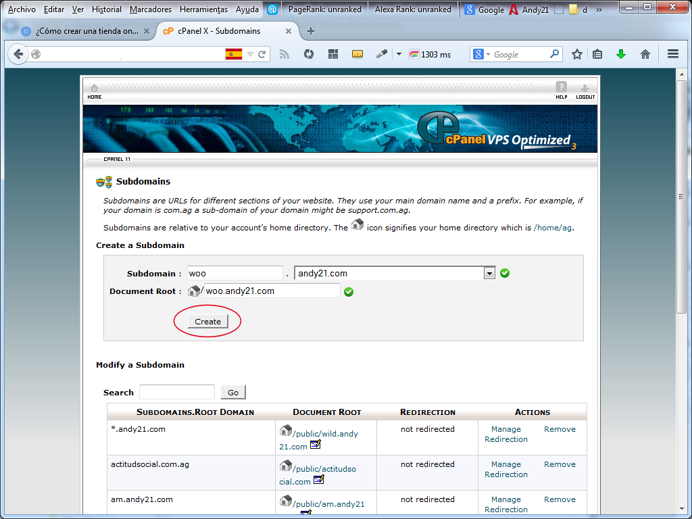692x519 pixels.
Task: Open the Herramientas menu
Action: point(203,9)
